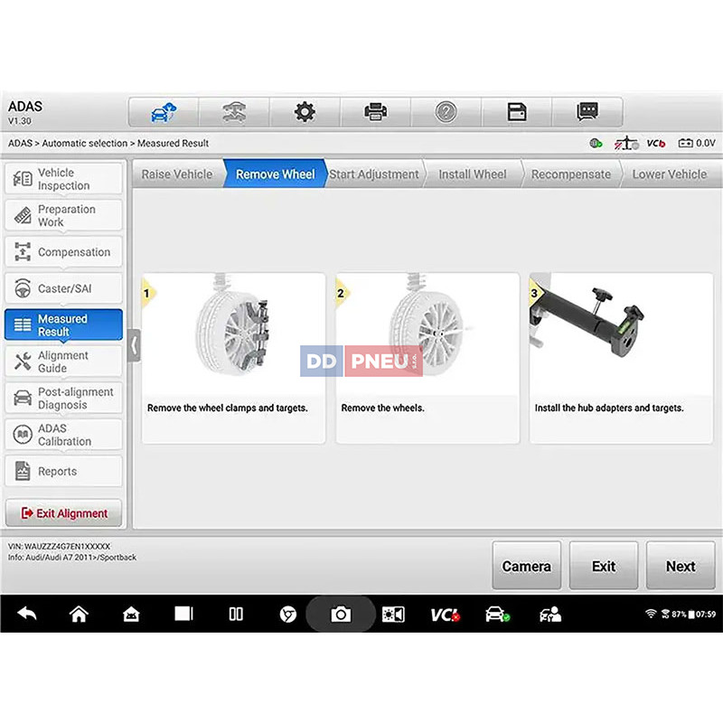Viewport: 723px width, 723px height.
Task: Click the save disk icon
Action: click(x=516, y=112)
